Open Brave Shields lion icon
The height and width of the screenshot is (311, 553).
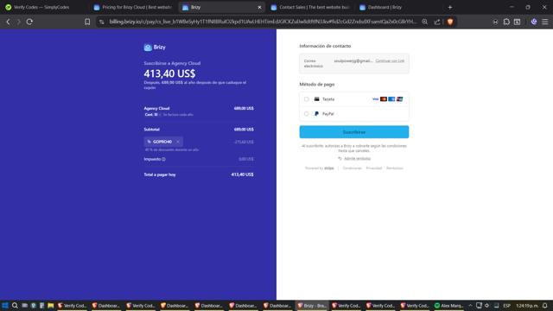tap(450, 22)
